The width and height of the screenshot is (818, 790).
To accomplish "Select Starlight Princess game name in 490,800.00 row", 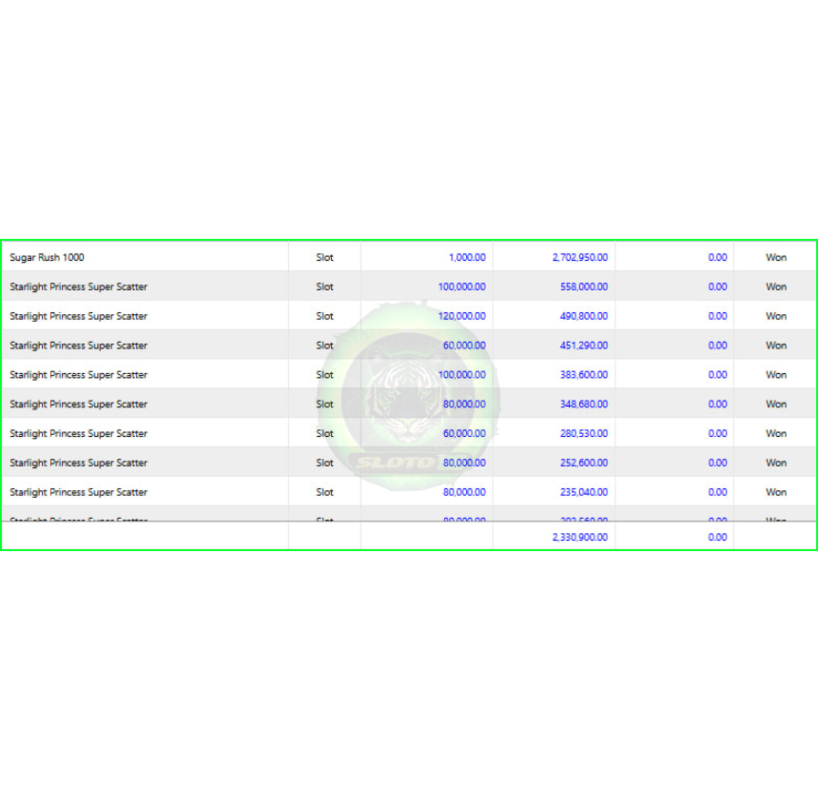I will pos(78,316).
